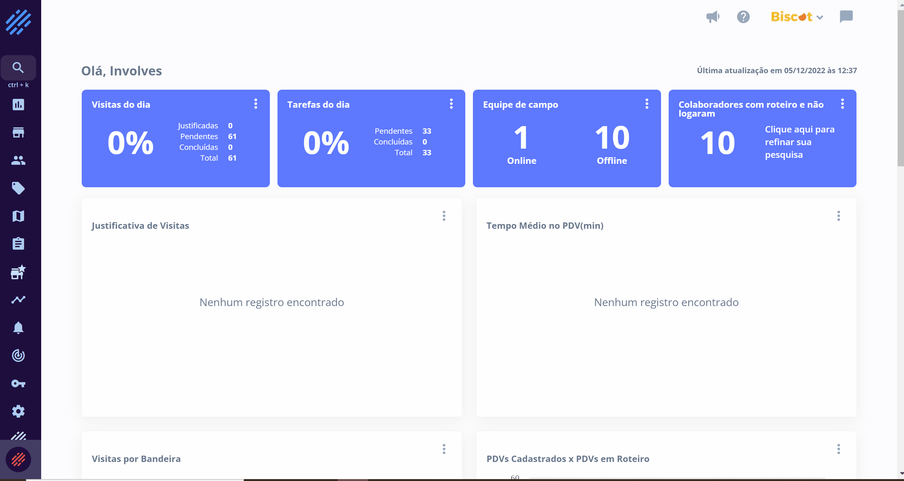Open the map icon in the sidebar
Image resolution: width=904 pixels, height=481 pixels.
click(x=18, y=216)
